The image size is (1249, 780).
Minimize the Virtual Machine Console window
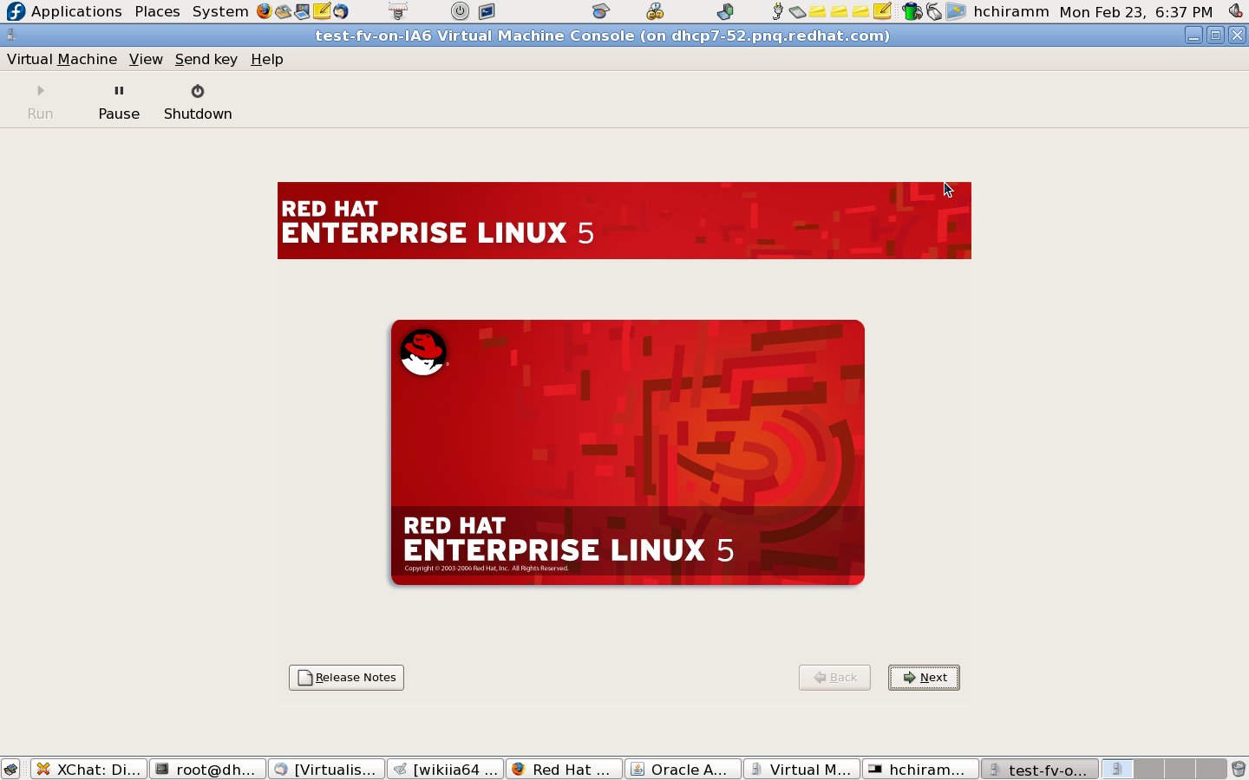(x=1193, y=36)
